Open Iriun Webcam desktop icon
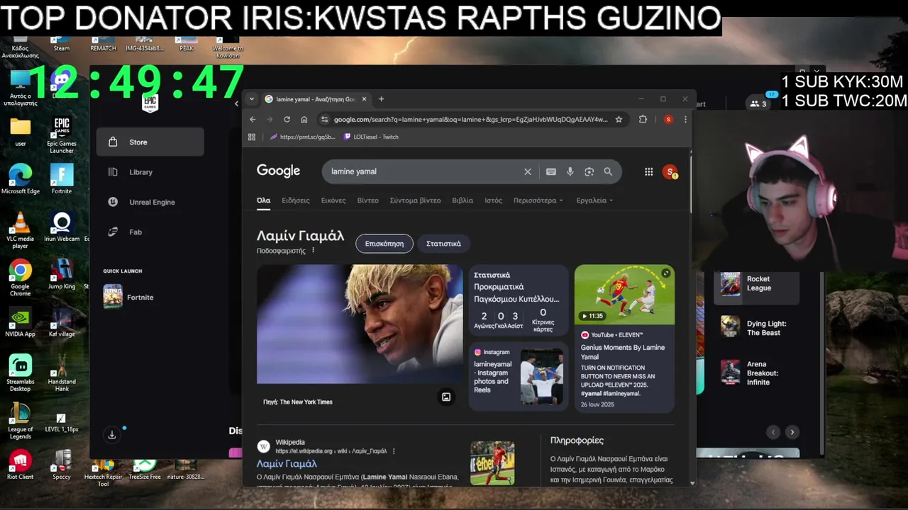Image resolution: width=908 pixels, height=510 pixels. [62, 227]
